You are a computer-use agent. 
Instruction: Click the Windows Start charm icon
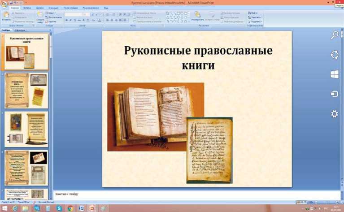(x=334, y=74)
